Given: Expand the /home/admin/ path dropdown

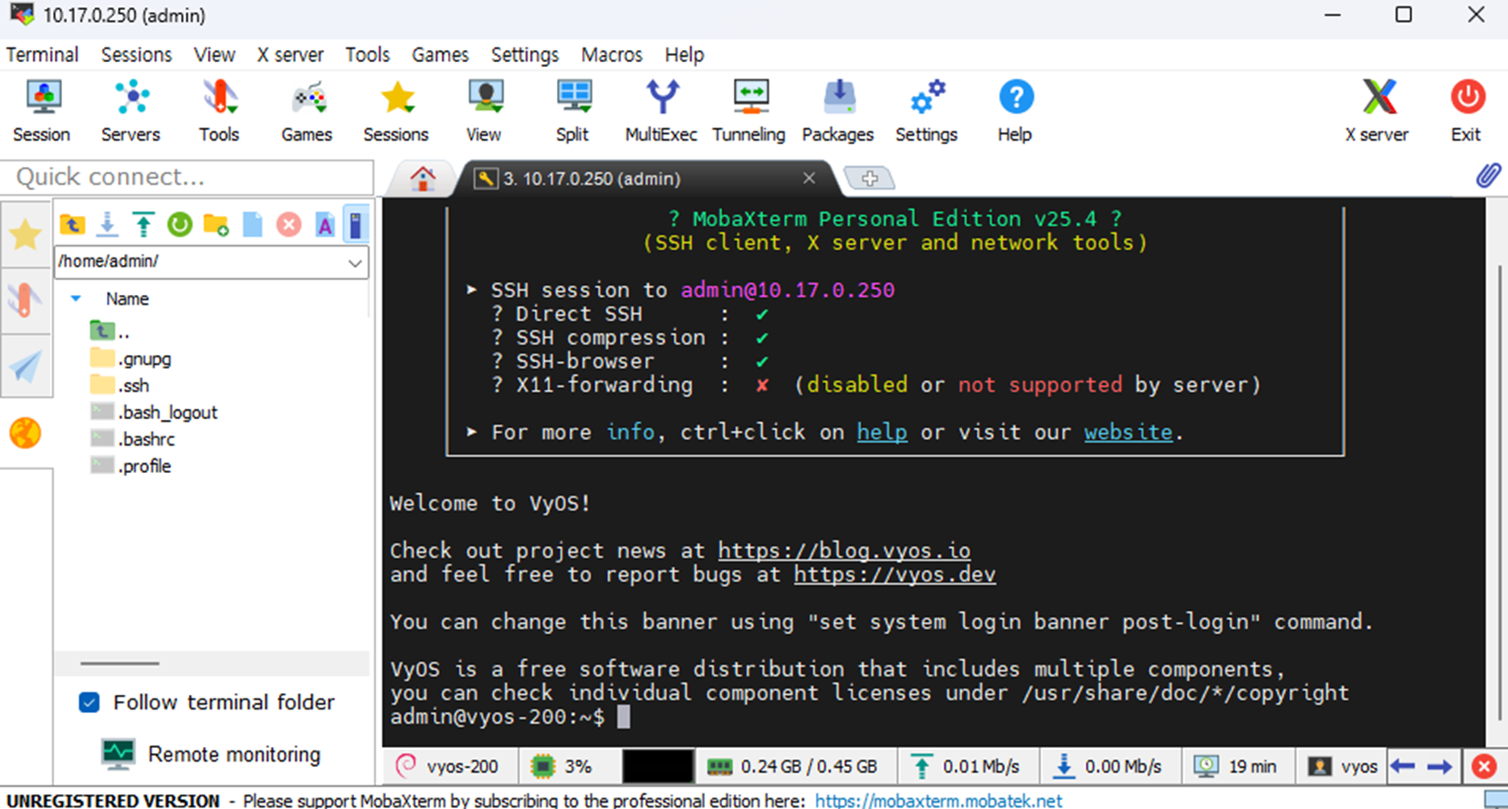Looking at the screenshot, I should pyautogui.click(x=355, y=262).
